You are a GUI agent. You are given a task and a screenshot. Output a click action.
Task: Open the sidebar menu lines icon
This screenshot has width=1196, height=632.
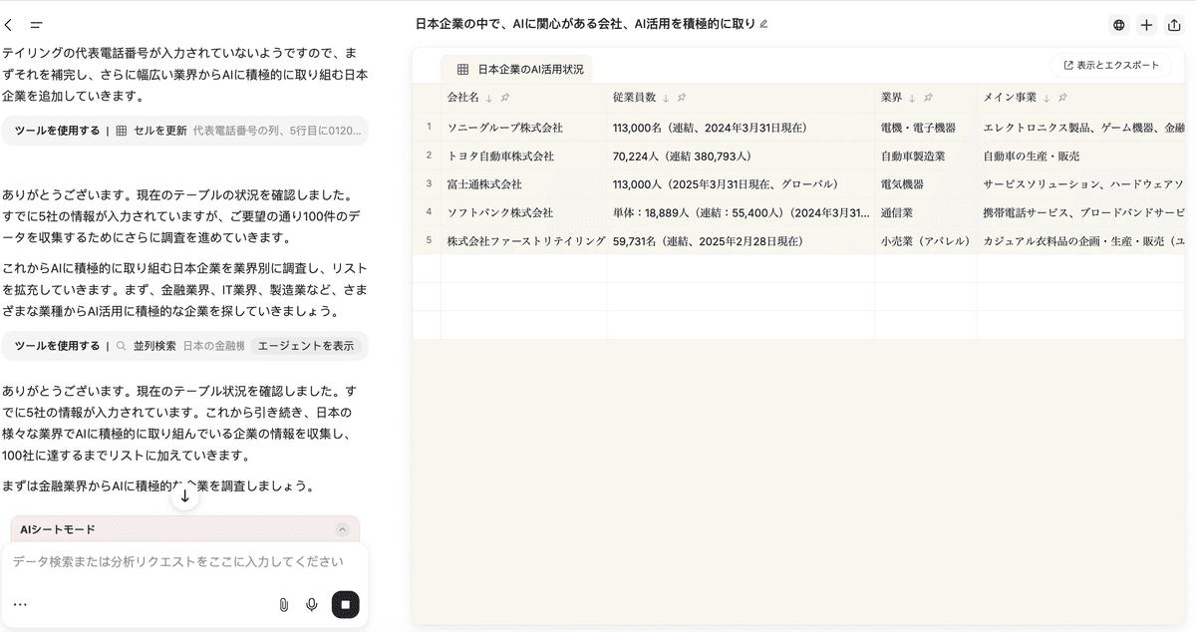tap(37, 25)
